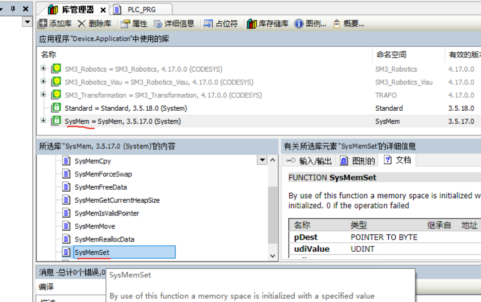The image size is (481, 302).
Task: Click the SysMemMove document icon
Action: [66, 226]
